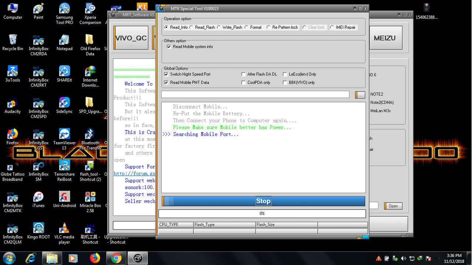Open InfinityBox LGS shortcut

38,140
